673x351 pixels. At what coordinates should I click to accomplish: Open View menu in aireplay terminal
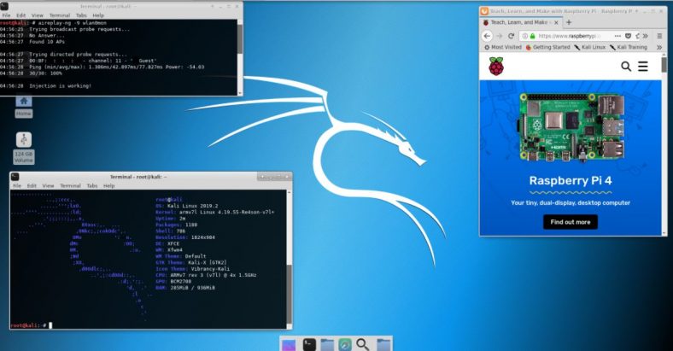(38, 15)
